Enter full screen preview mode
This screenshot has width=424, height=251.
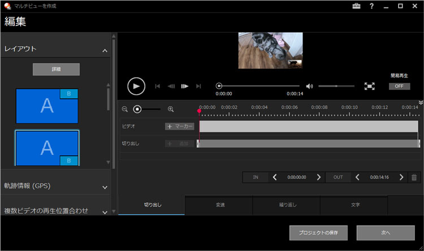pyautogui.click(x=369, y=86)
